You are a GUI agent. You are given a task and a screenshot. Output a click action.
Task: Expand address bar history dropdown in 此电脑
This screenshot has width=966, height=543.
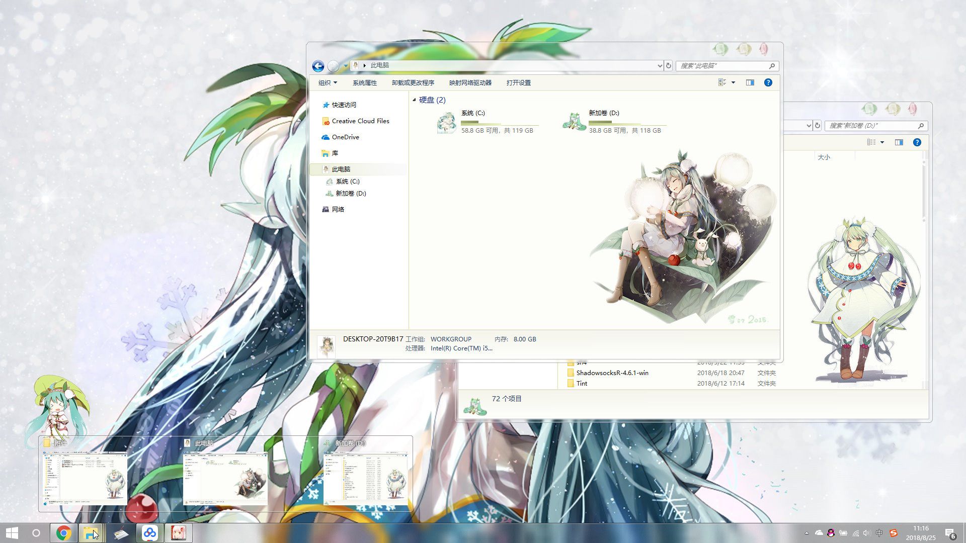[x=660, y=65]
